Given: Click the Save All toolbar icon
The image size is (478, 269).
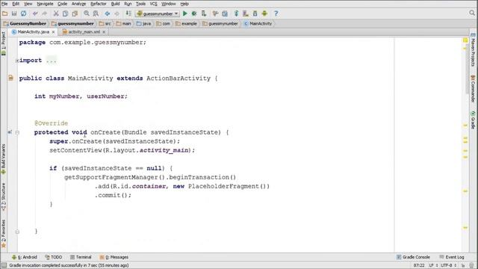Looking at the screenshot, I should pyautogui.click(x=14, y=13).
